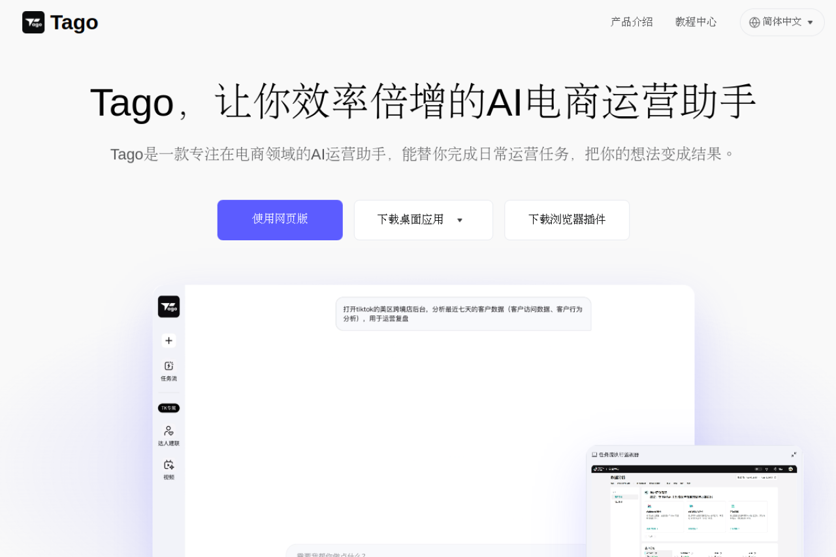Click the Tago logo in the top-left corner
836x557 pixels.
59,22
